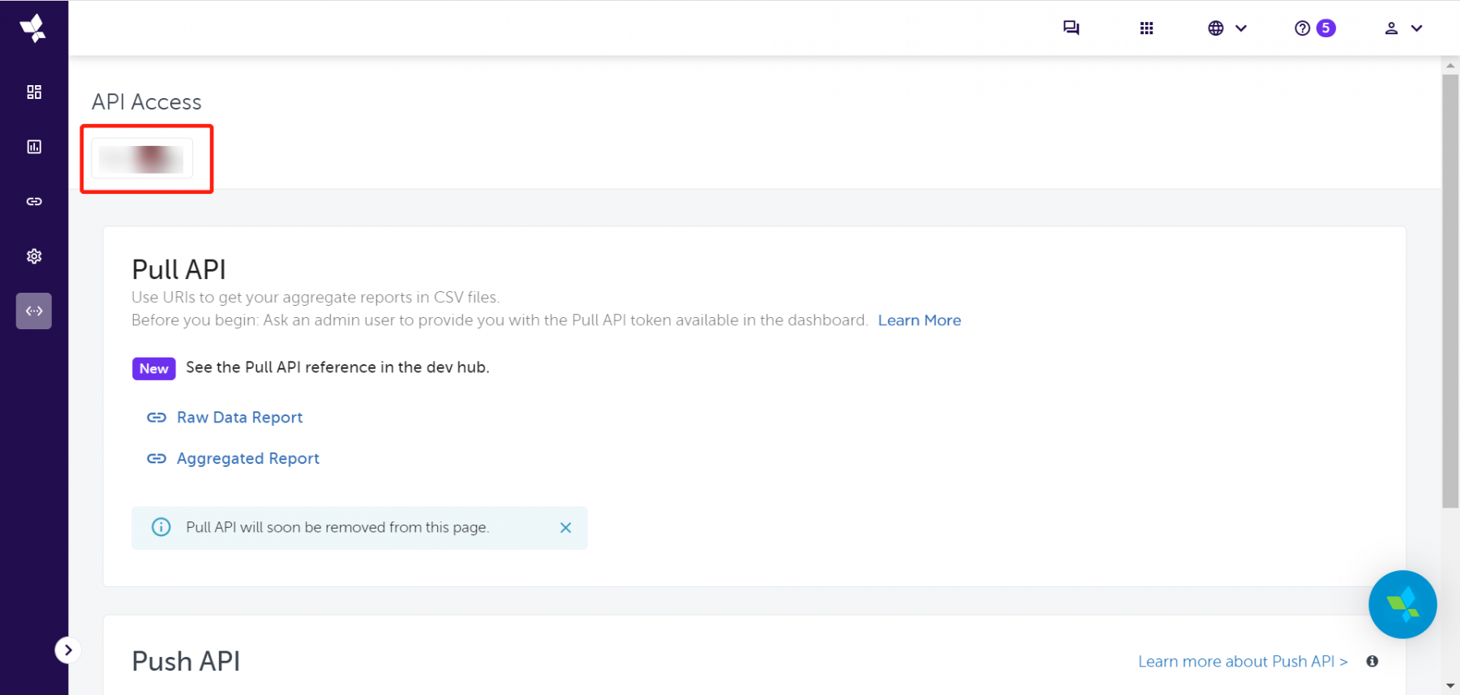Image resolution: width=1460 pixels, height=695 pixels.
Task: Open the settings gear icon in sidebar
Action: [34, 256]
